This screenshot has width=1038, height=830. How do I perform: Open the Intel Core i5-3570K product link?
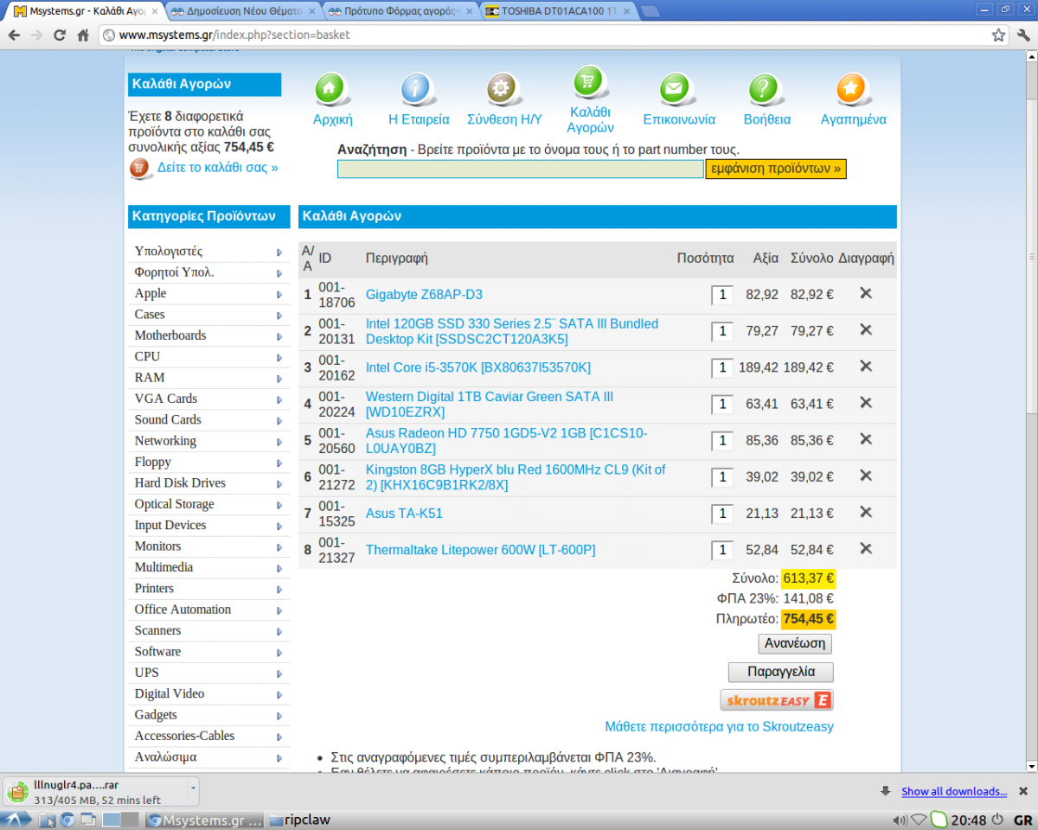tap(478, 367)
